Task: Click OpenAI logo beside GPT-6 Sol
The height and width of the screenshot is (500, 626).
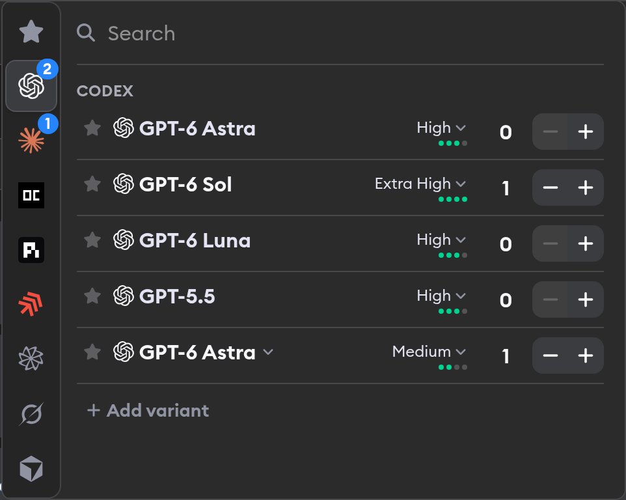Action: pyautogui.click(x=124, y=184)
